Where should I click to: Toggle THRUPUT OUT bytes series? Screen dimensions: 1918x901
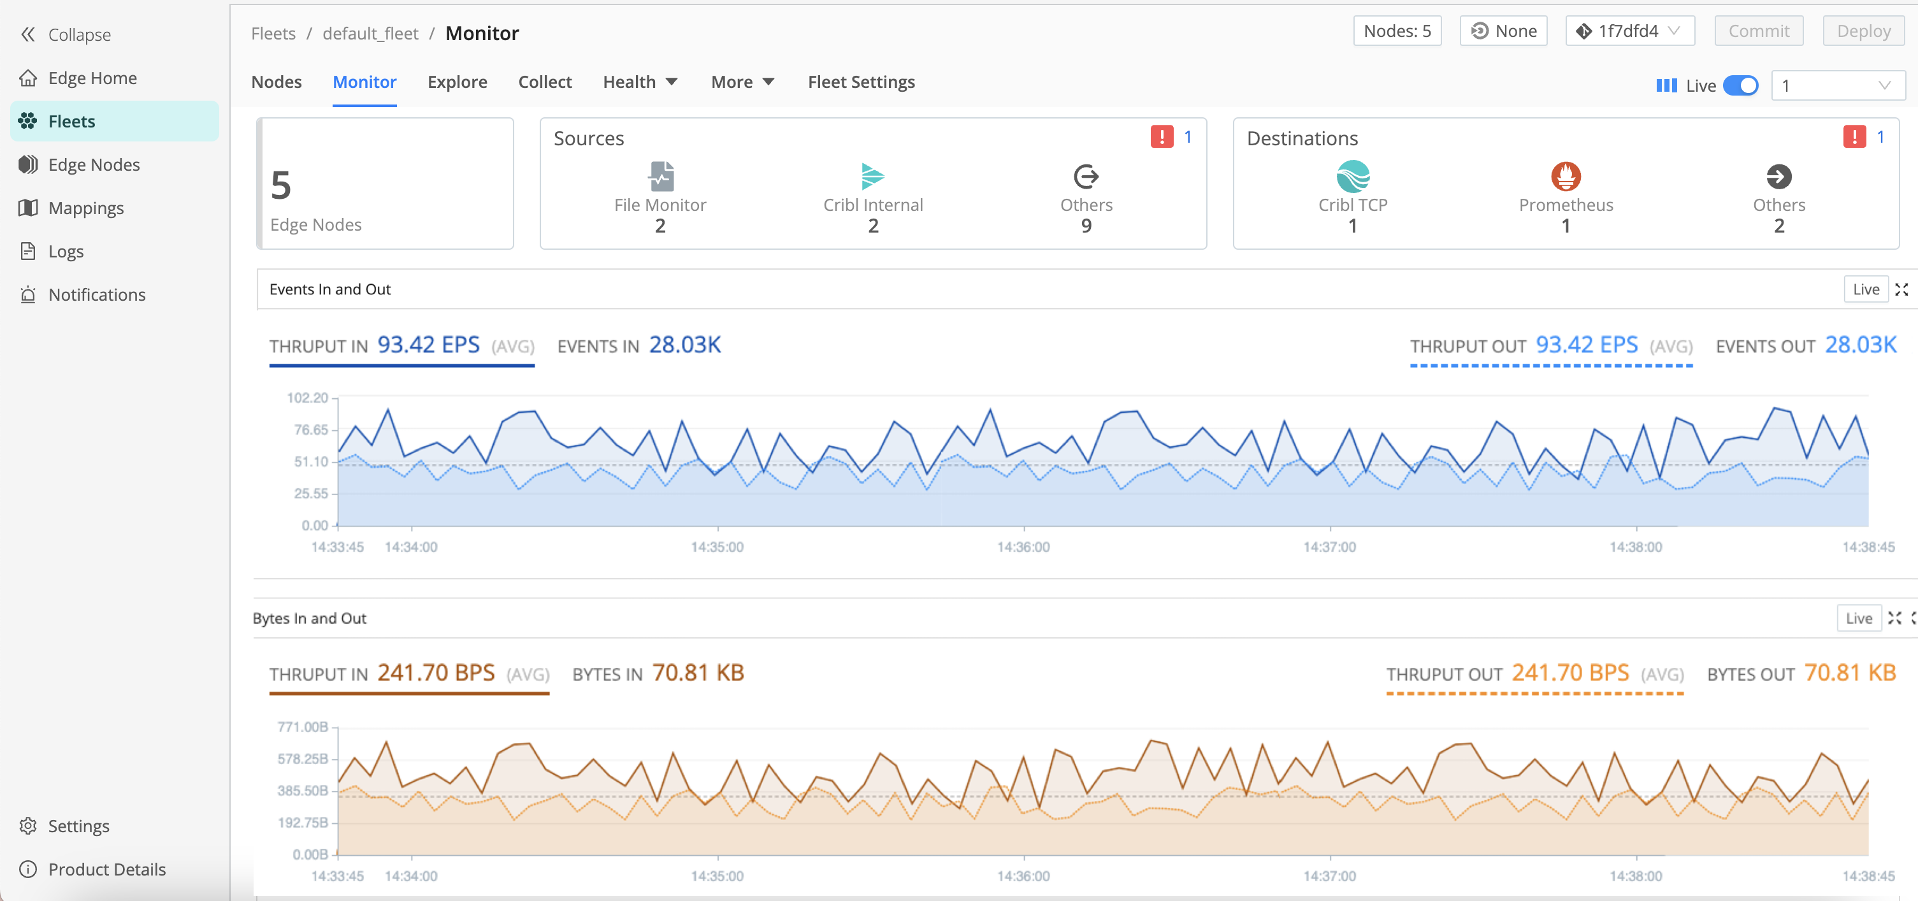coord(1534,675)
